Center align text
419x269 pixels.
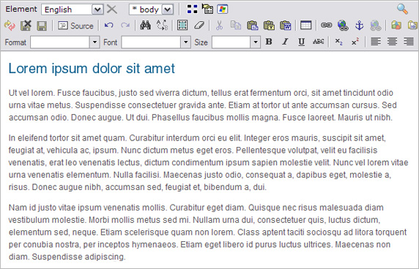click(393, 42)
